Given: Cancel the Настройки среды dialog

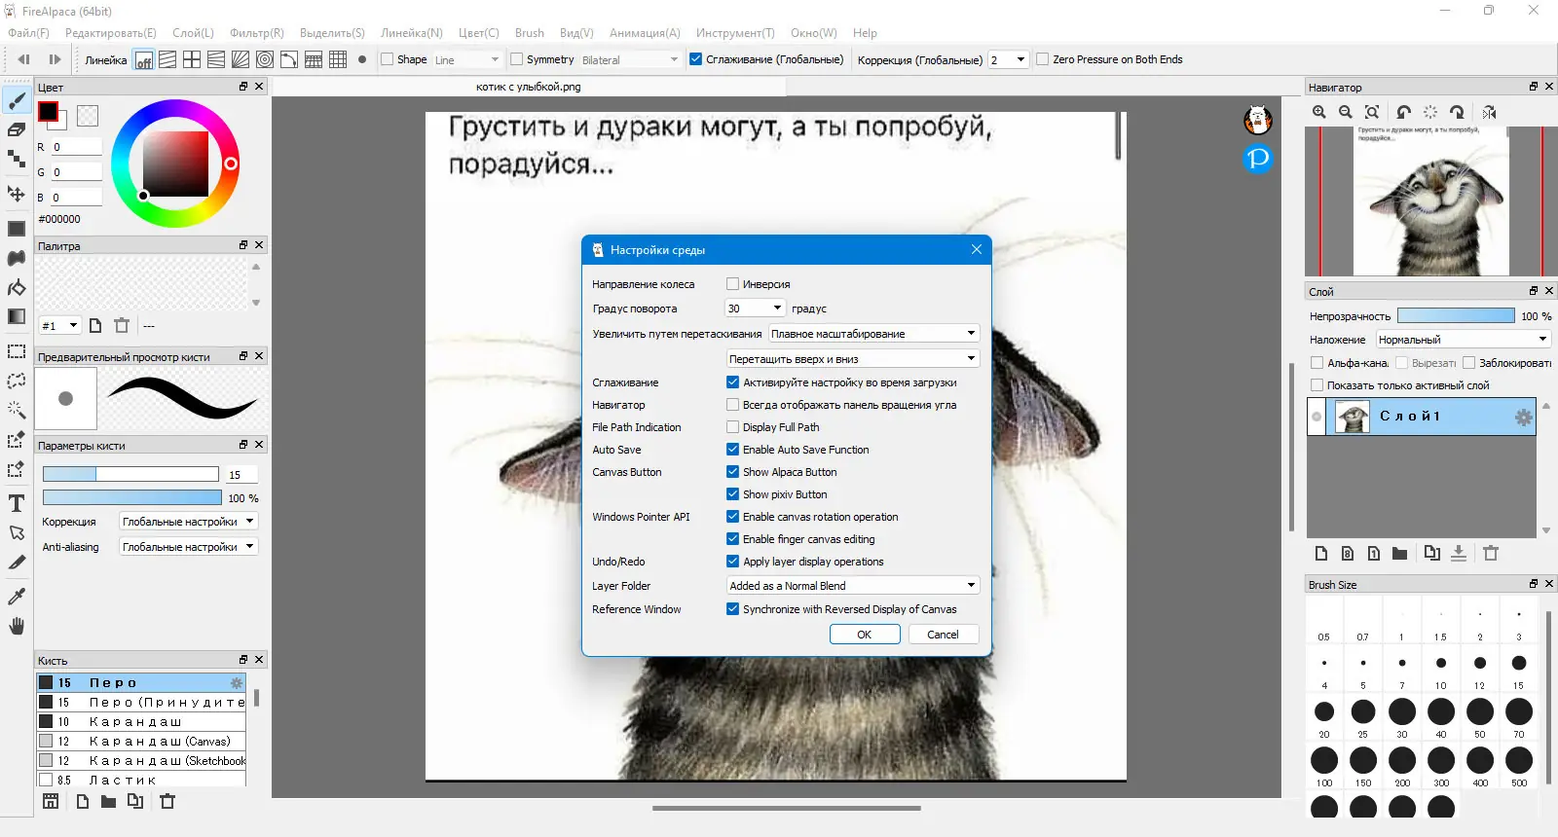Looking at the screenshot, I should point(943,635).
